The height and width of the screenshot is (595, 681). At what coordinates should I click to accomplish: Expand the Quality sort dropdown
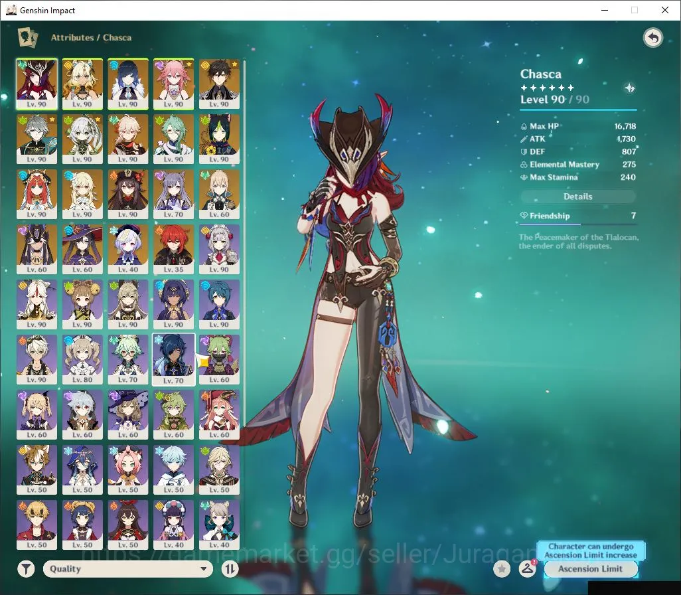point(127,568)
